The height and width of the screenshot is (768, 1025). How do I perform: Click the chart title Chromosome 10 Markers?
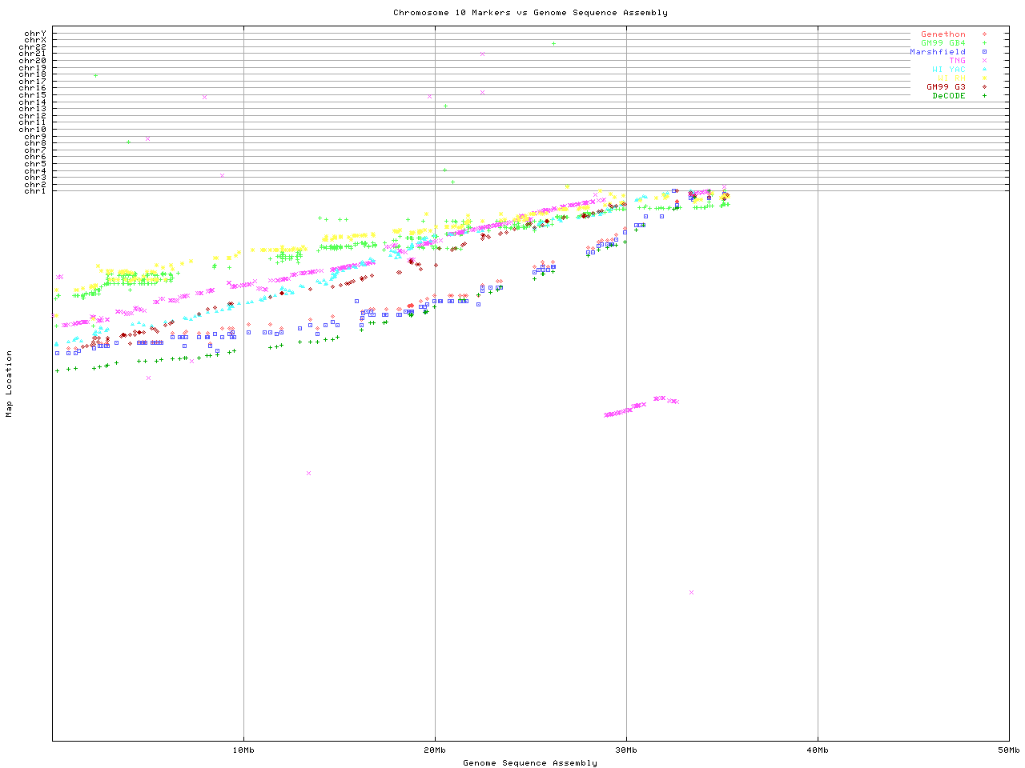pos(530,13)
